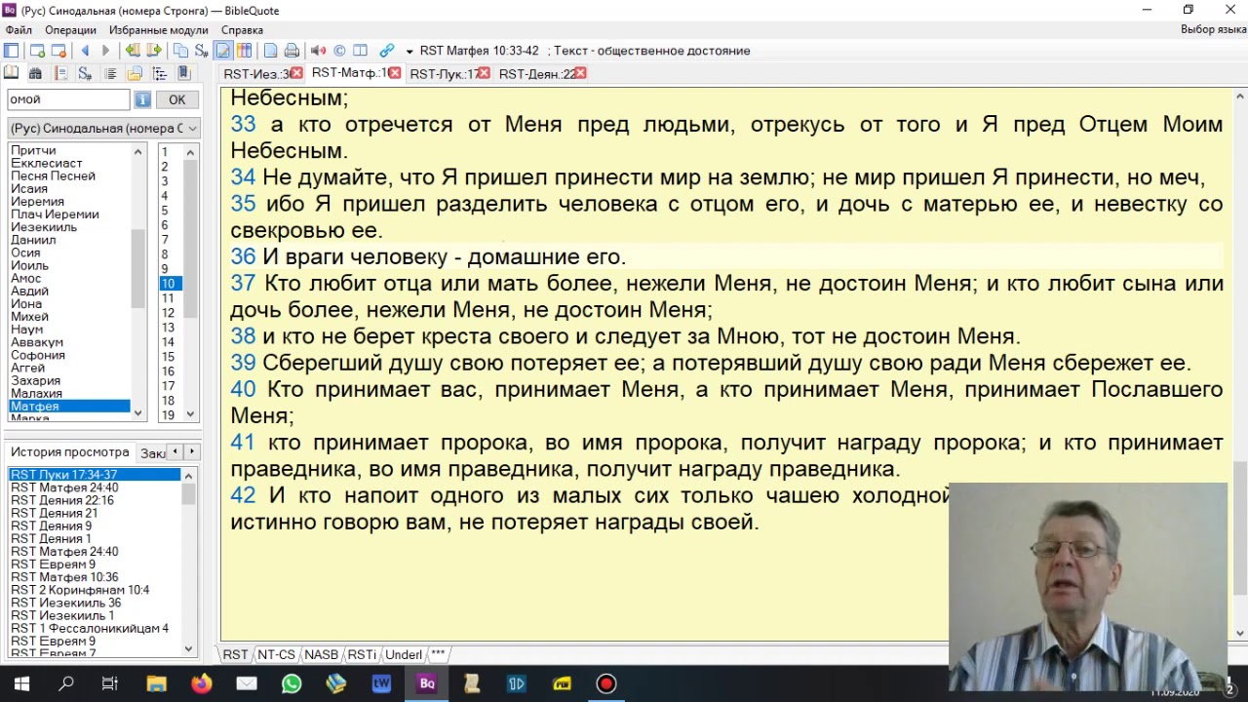Click Выбор языка language selector
Screen dimensions: 1248x702
pyautogui.click(x=1212, y=30)
